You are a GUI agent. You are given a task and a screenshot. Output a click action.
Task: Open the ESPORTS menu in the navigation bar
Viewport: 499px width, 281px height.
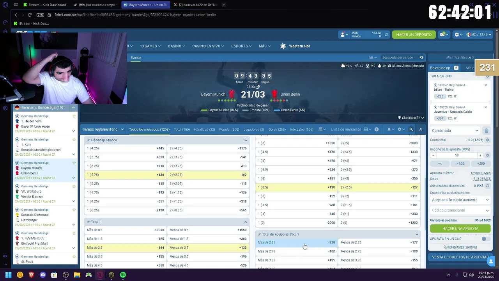(242, 46)
